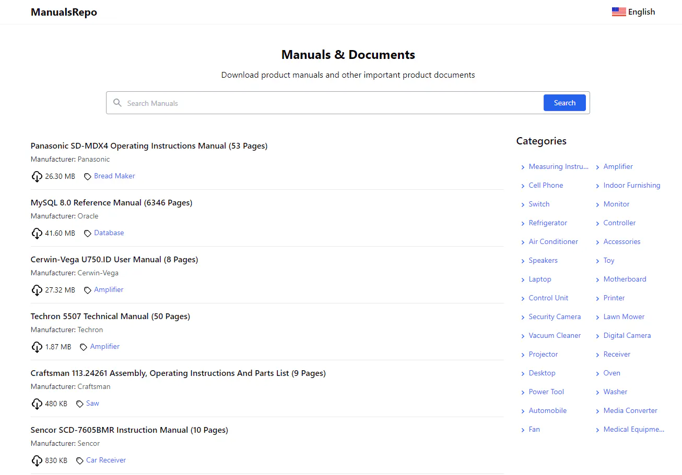Click the blue Search button
Screen dimensions: 682x475
(x=565, y=103)
